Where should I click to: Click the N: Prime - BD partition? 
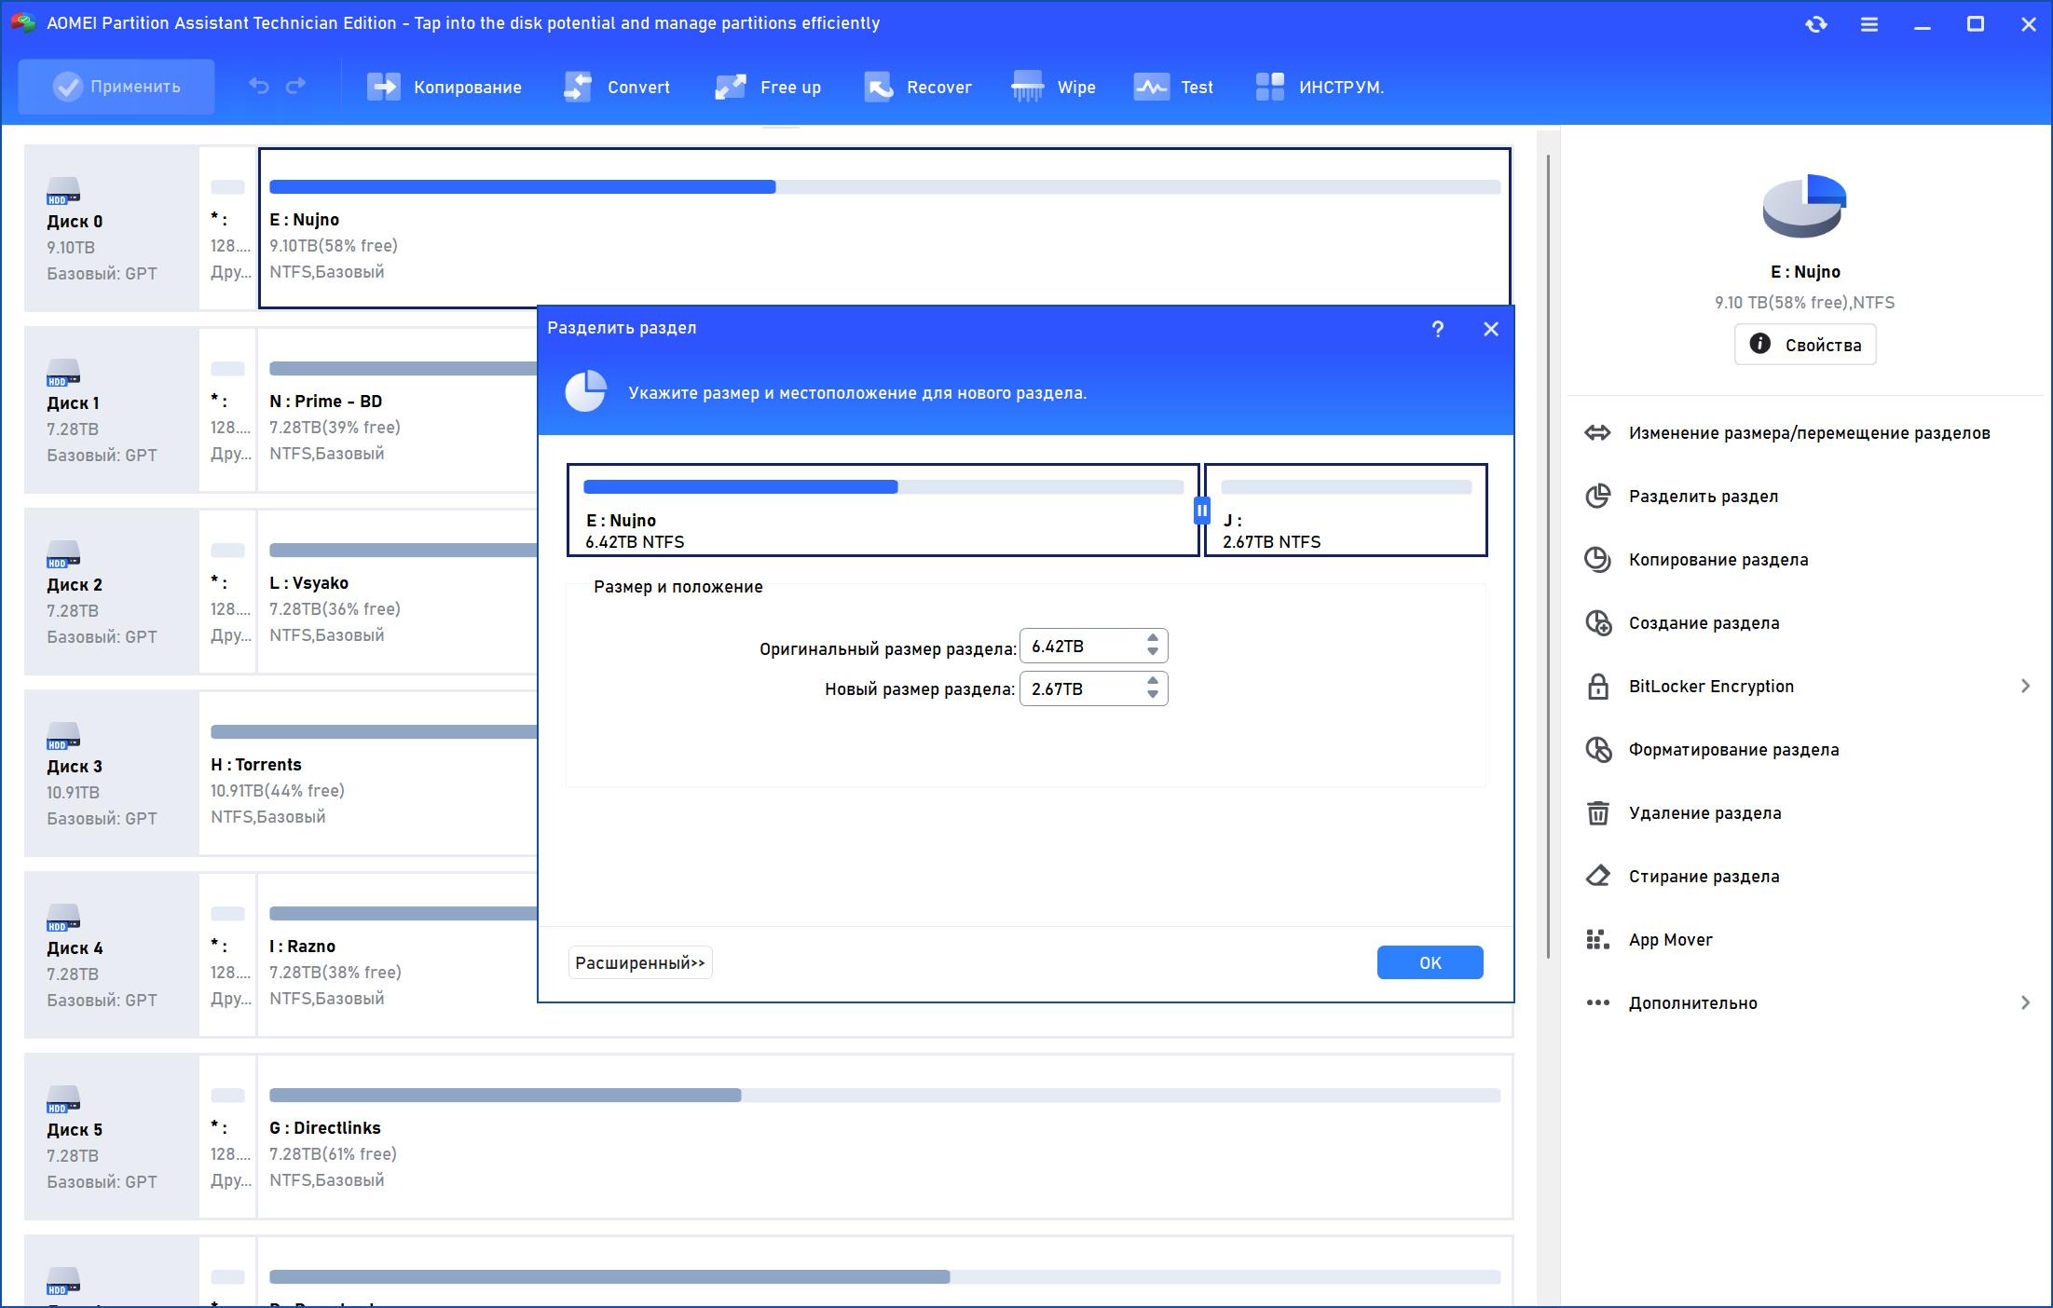(399, 410)
